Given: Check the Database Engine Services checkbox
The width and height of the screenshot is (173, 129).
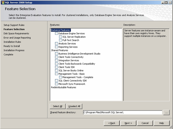Looking at the screenshot, I should point(56,33).
